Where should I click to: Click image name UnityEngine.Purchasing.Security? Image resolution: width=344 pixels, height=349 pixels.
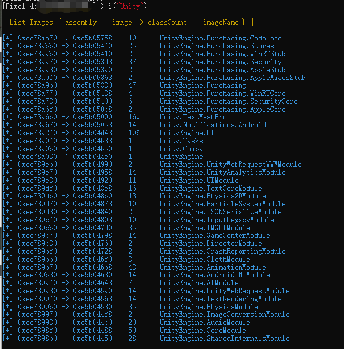(x=220, y=62)
